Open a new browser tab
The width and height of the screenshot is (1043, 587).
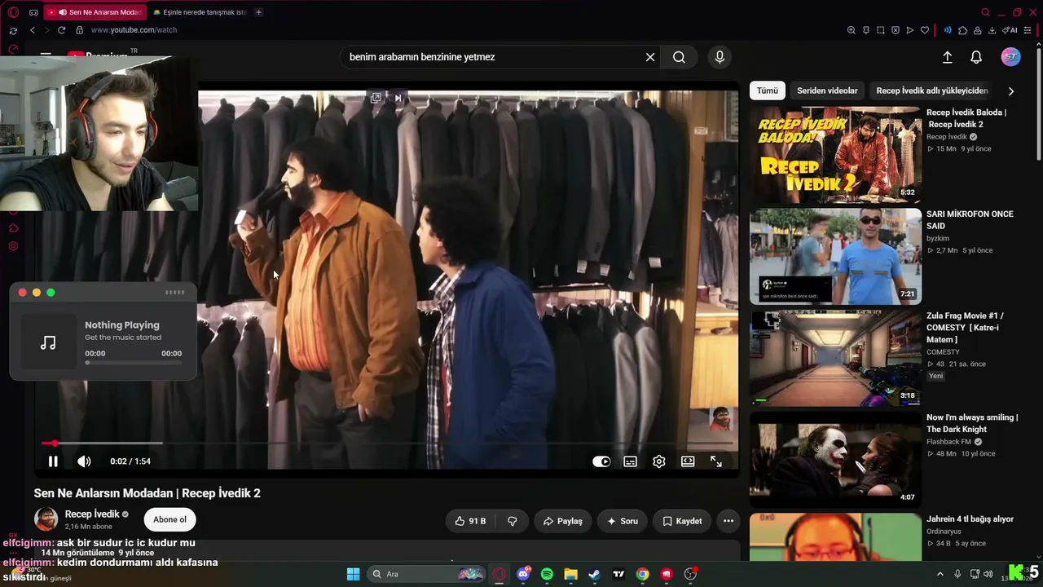pos(258,12)
